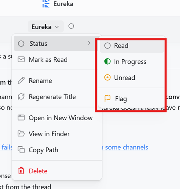Select the Read status option
Screen dimensions: 180x189
click(132, 46)
